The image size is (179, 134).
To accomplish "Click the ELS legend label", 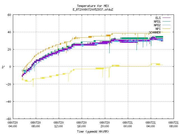I will pos(158,18).
